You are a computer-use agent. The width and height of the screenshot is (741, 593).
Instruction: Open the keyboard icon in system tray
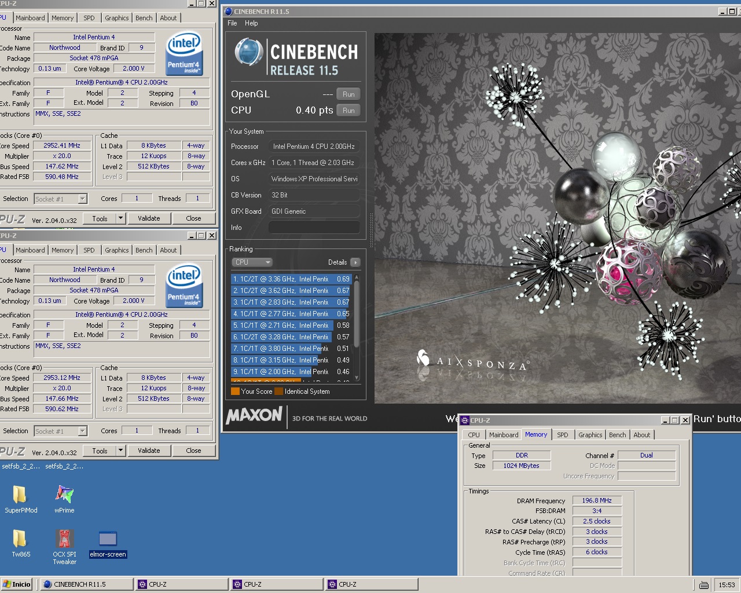pyautogui.click(x=703, y=585)
